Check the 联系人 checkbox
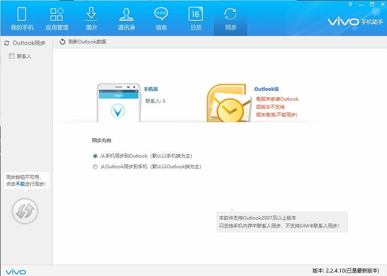This screenshot has height=276, width=387. (12, 56)
